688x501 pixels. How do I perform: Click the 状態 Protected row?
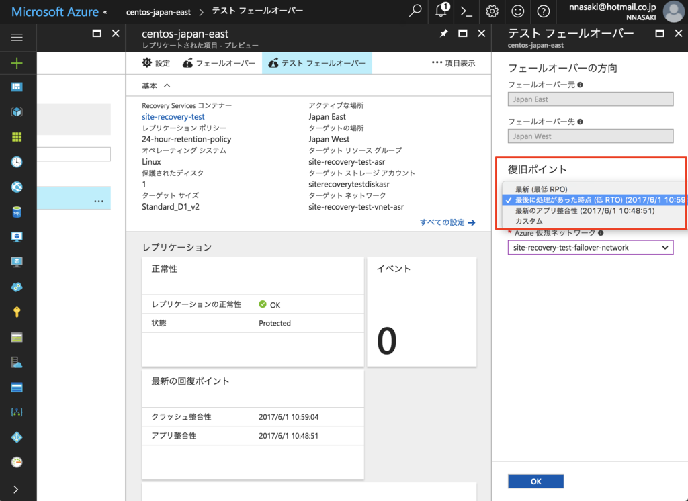(x=253, y=323)
